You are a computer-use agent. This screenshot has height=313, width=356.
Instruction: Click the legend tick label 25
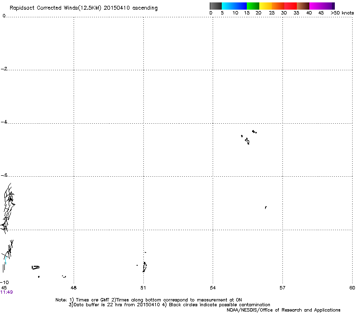coord(271,13)
